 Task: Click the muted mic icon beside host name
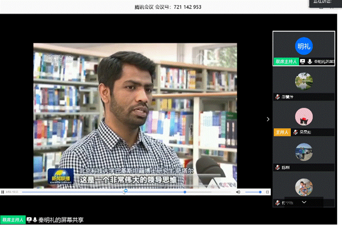pos(295,132)
